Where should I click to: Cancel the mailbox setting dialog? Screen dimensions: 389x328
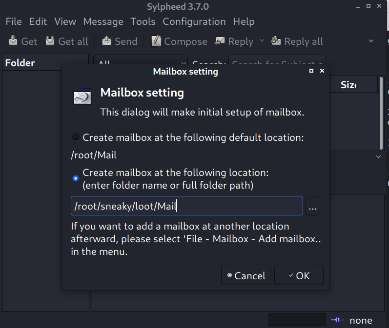[x=246, y=276]
